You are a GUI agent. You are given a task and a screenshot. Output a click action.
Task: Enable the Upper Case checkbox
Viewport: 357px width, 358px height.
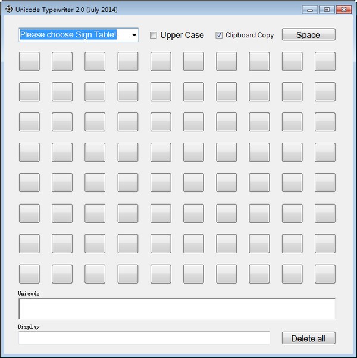point(154,35)
